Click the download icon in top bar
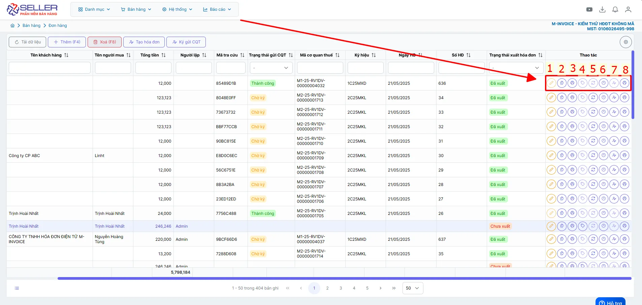The image size is (642, 305). (602, 9)
